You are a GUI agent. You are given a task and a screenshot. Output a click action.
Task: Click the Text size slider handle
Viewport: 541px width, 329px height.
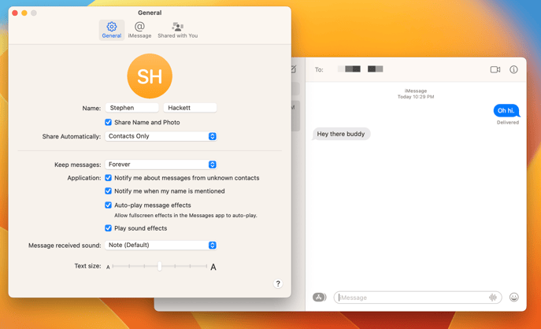click(x=159, y=266)
